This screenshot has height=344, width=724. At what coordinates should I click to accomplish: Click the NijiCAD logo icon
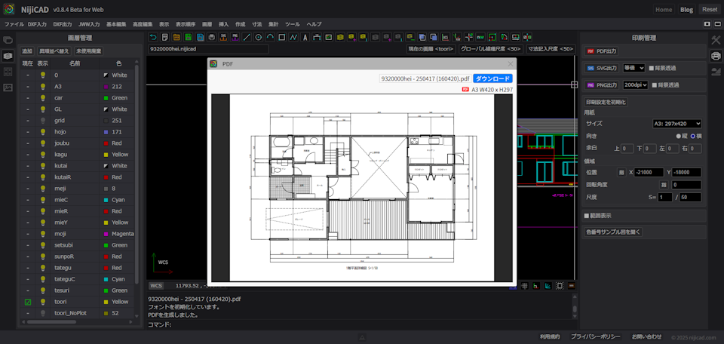9,9
